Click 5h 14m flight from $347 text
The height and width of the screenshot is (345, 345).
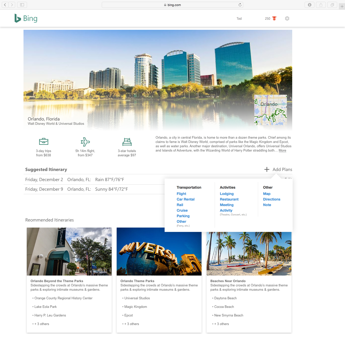point(85,153)
